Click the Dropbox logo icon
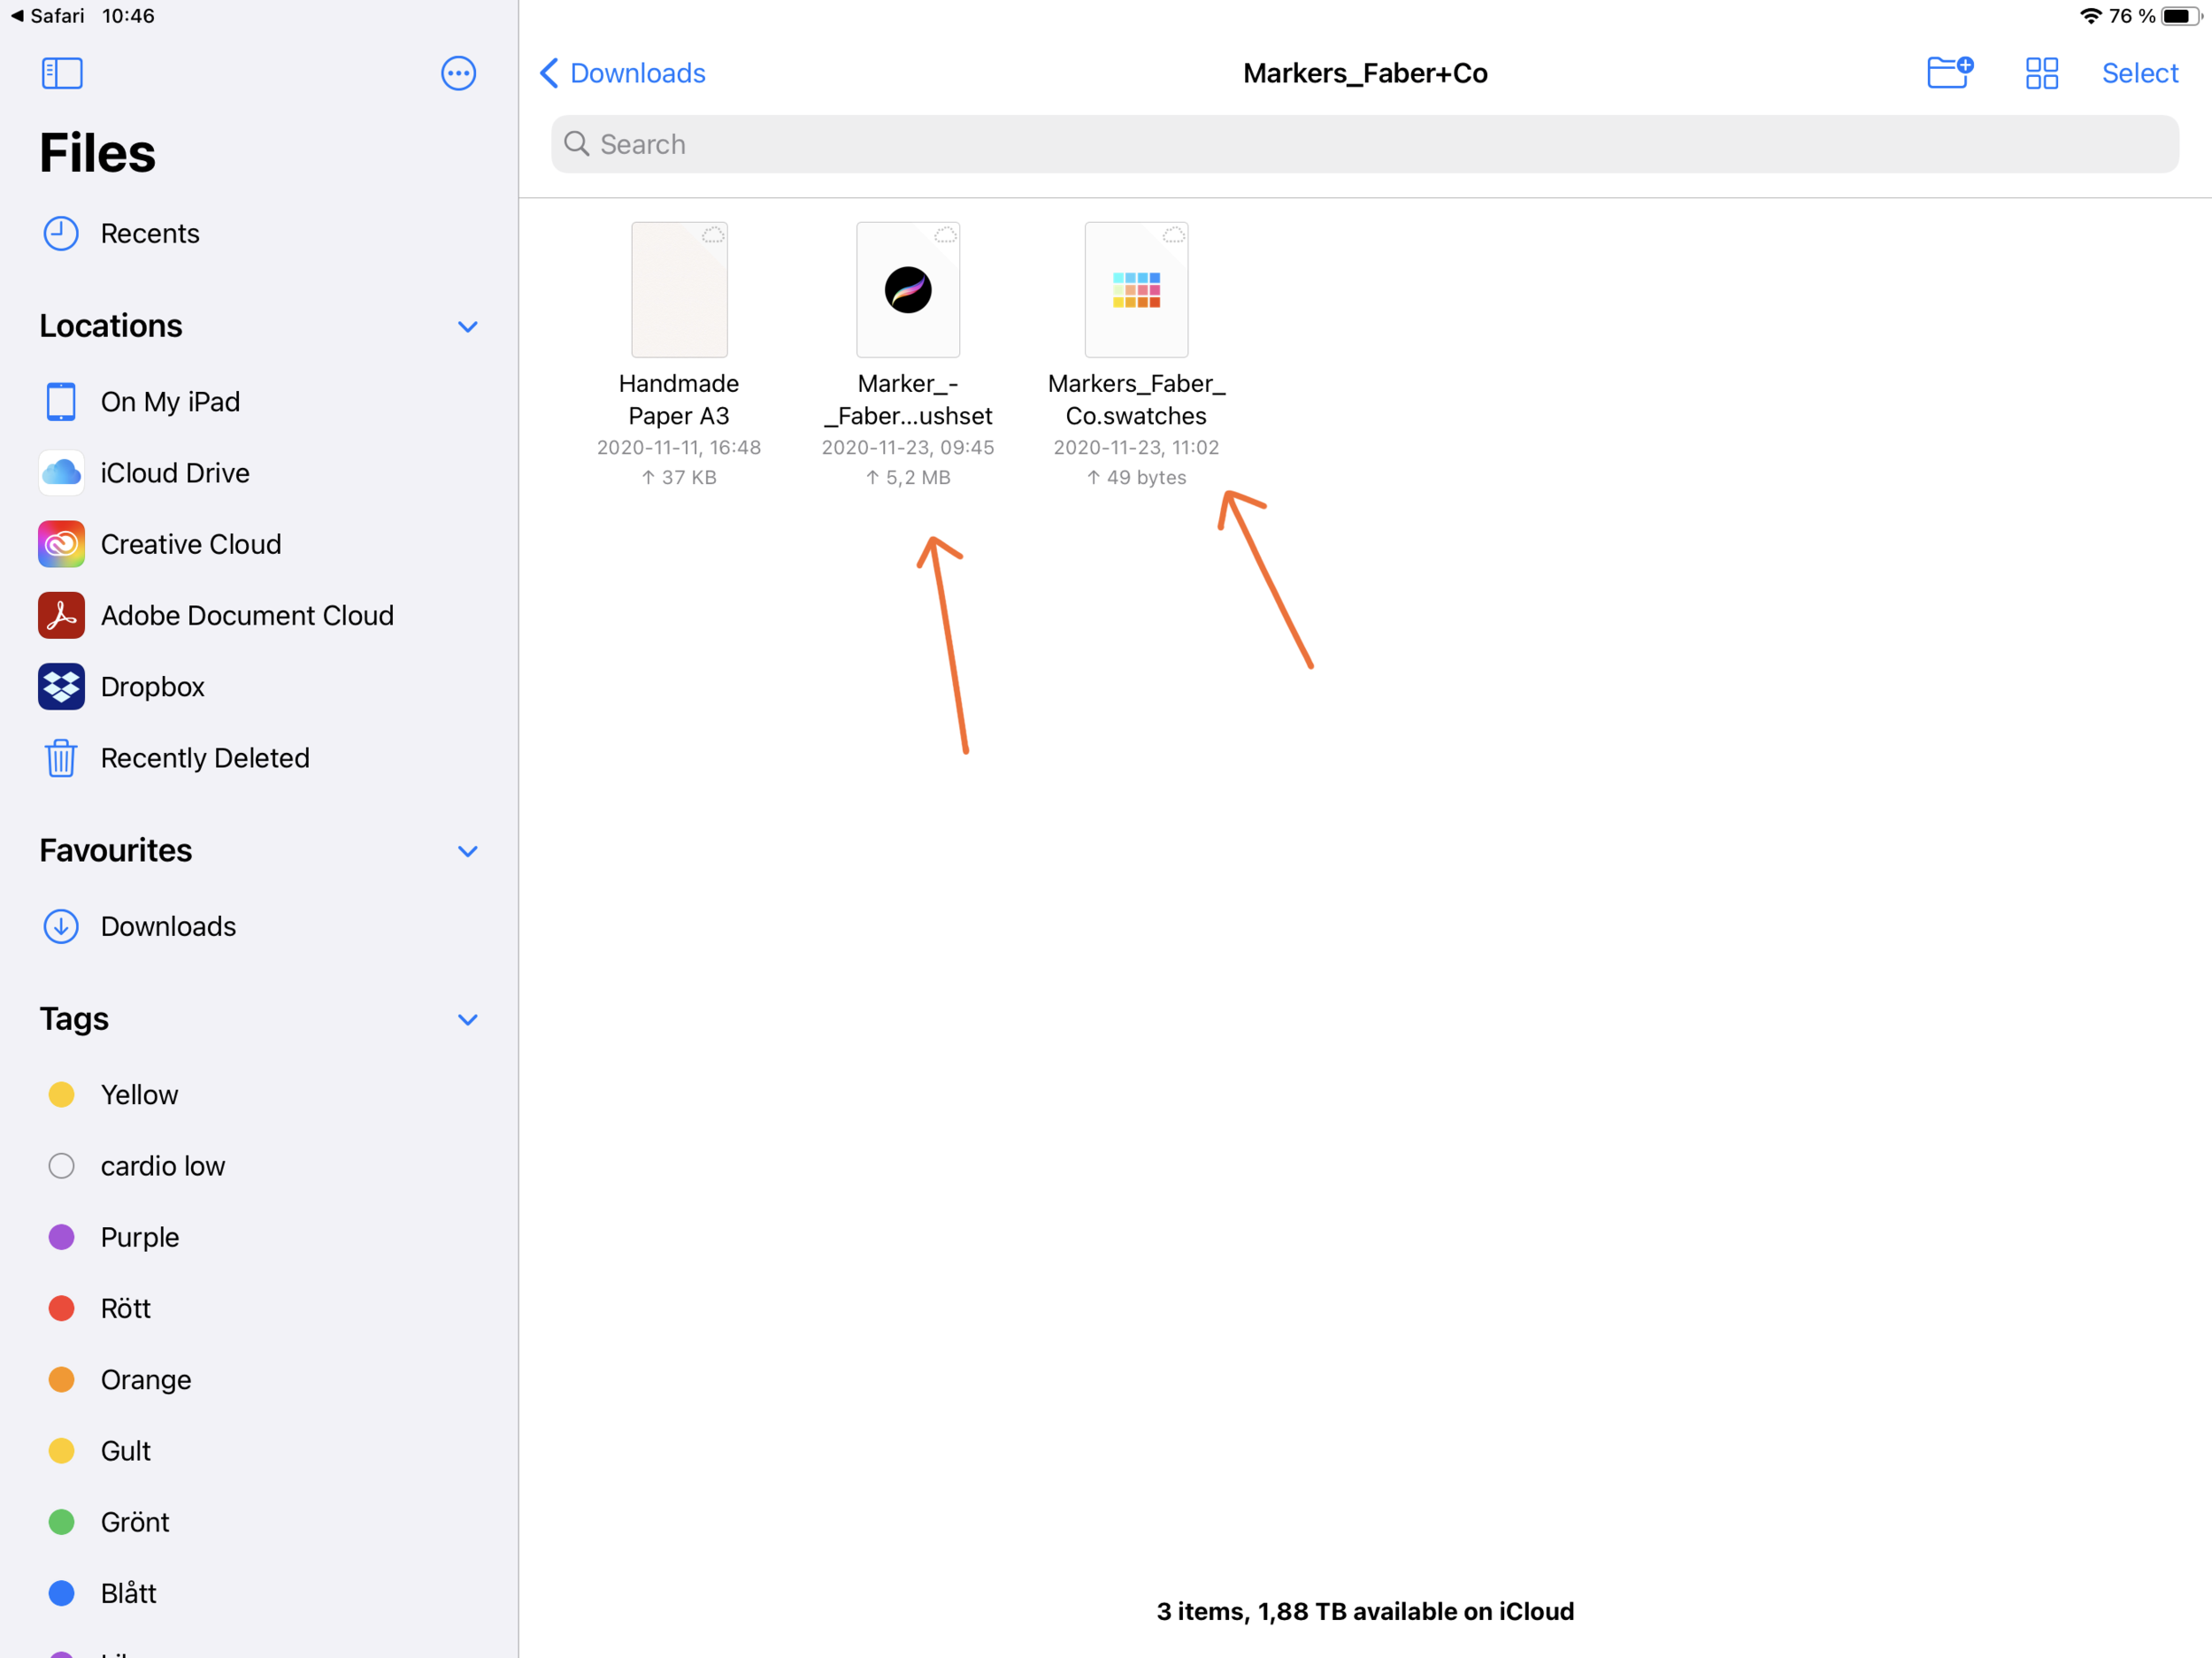This screenshot has width=2212, height=1658. [x=61, y=687]
